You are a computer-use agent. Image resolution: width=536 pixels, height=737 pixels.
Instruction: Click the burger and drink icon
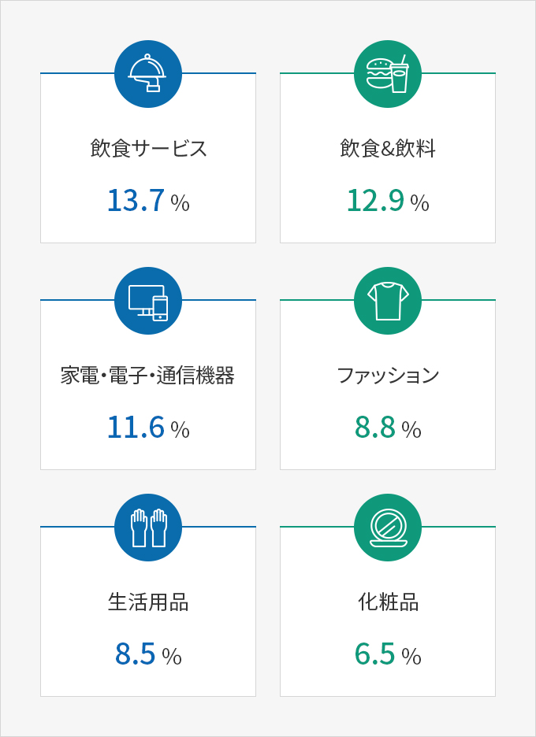click(x=388, y=74)
